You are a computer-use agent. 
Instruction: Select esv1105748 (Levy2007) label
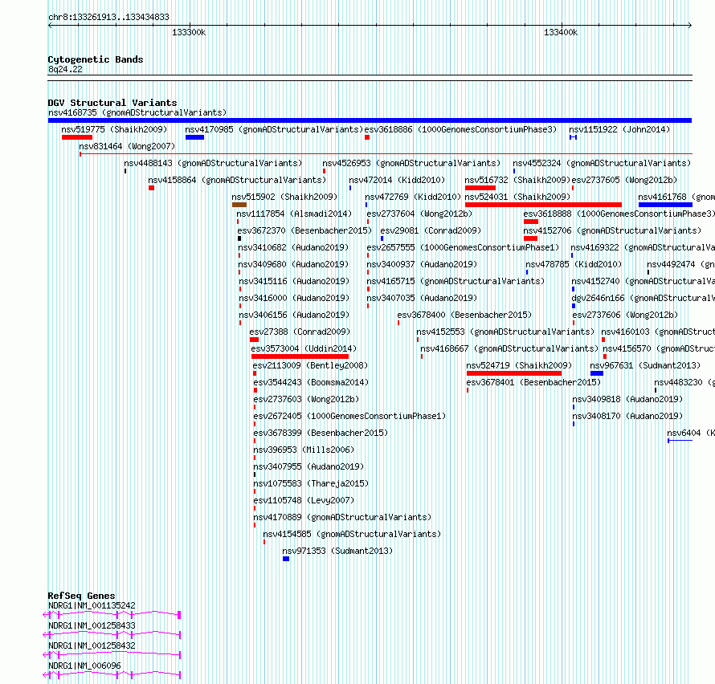304,500
